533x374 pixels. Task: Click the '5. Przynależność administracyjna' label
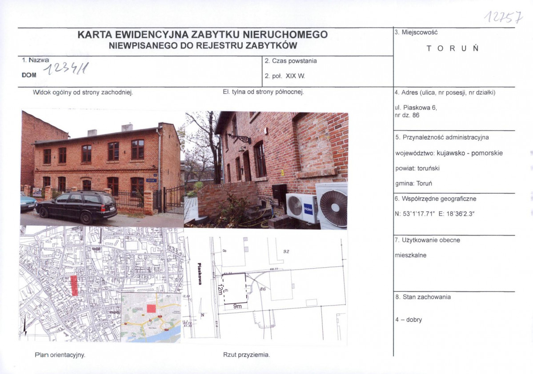point(442,137)
